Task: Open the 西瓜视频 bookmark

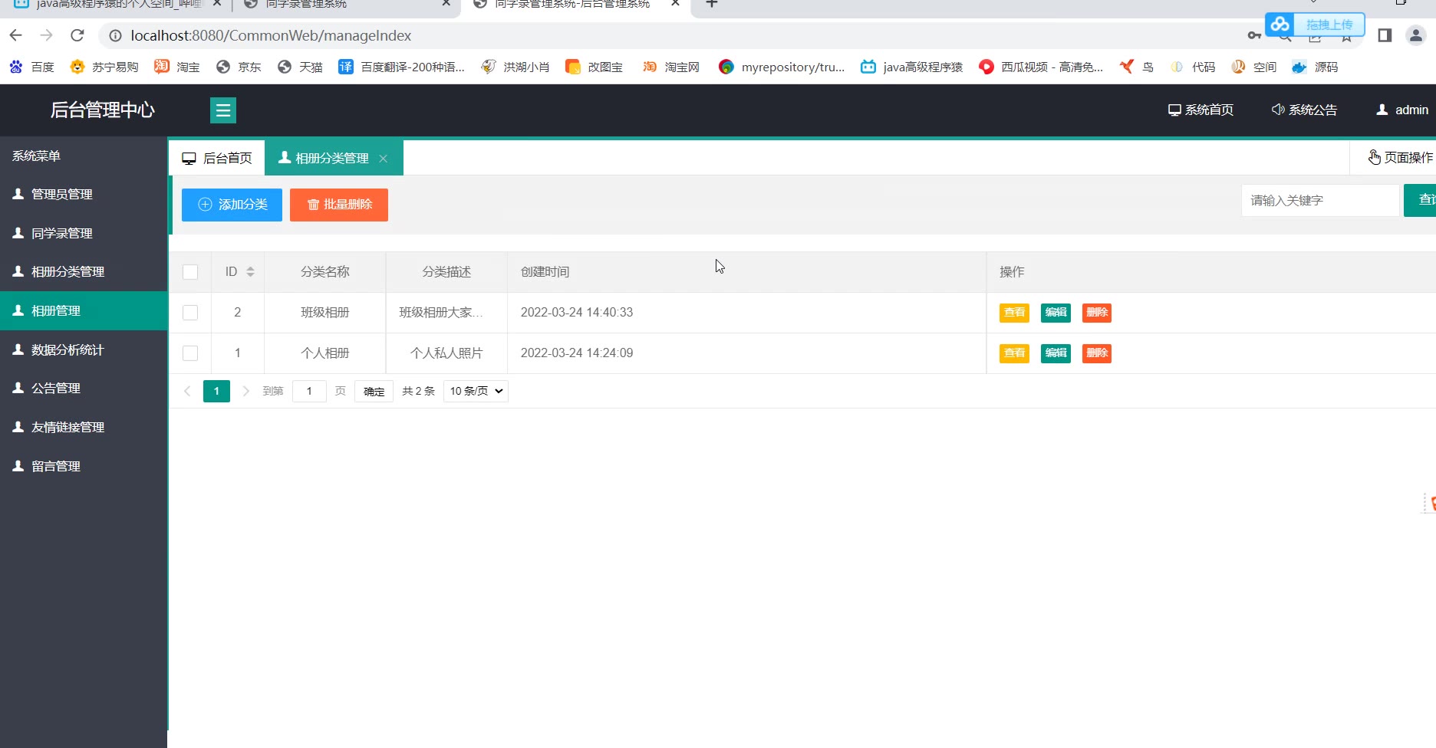Action: point(1041,67)
